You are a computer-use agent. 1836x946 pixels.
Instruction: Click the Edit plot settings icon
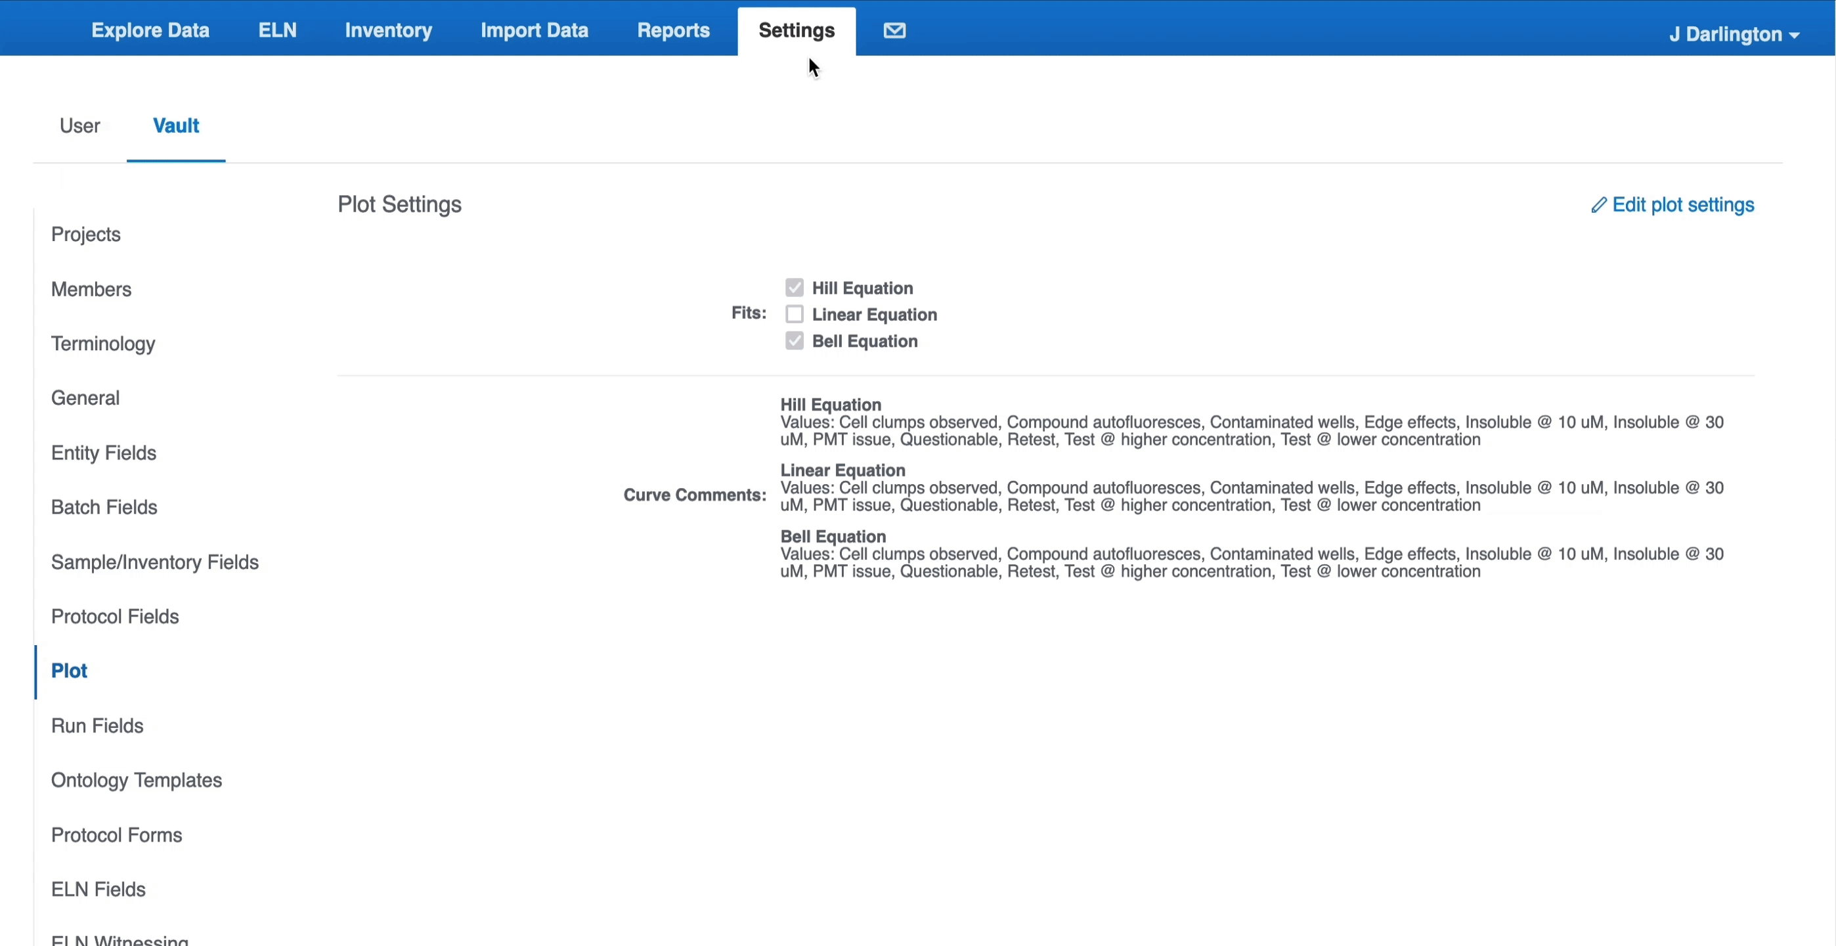click(1596, 204)
